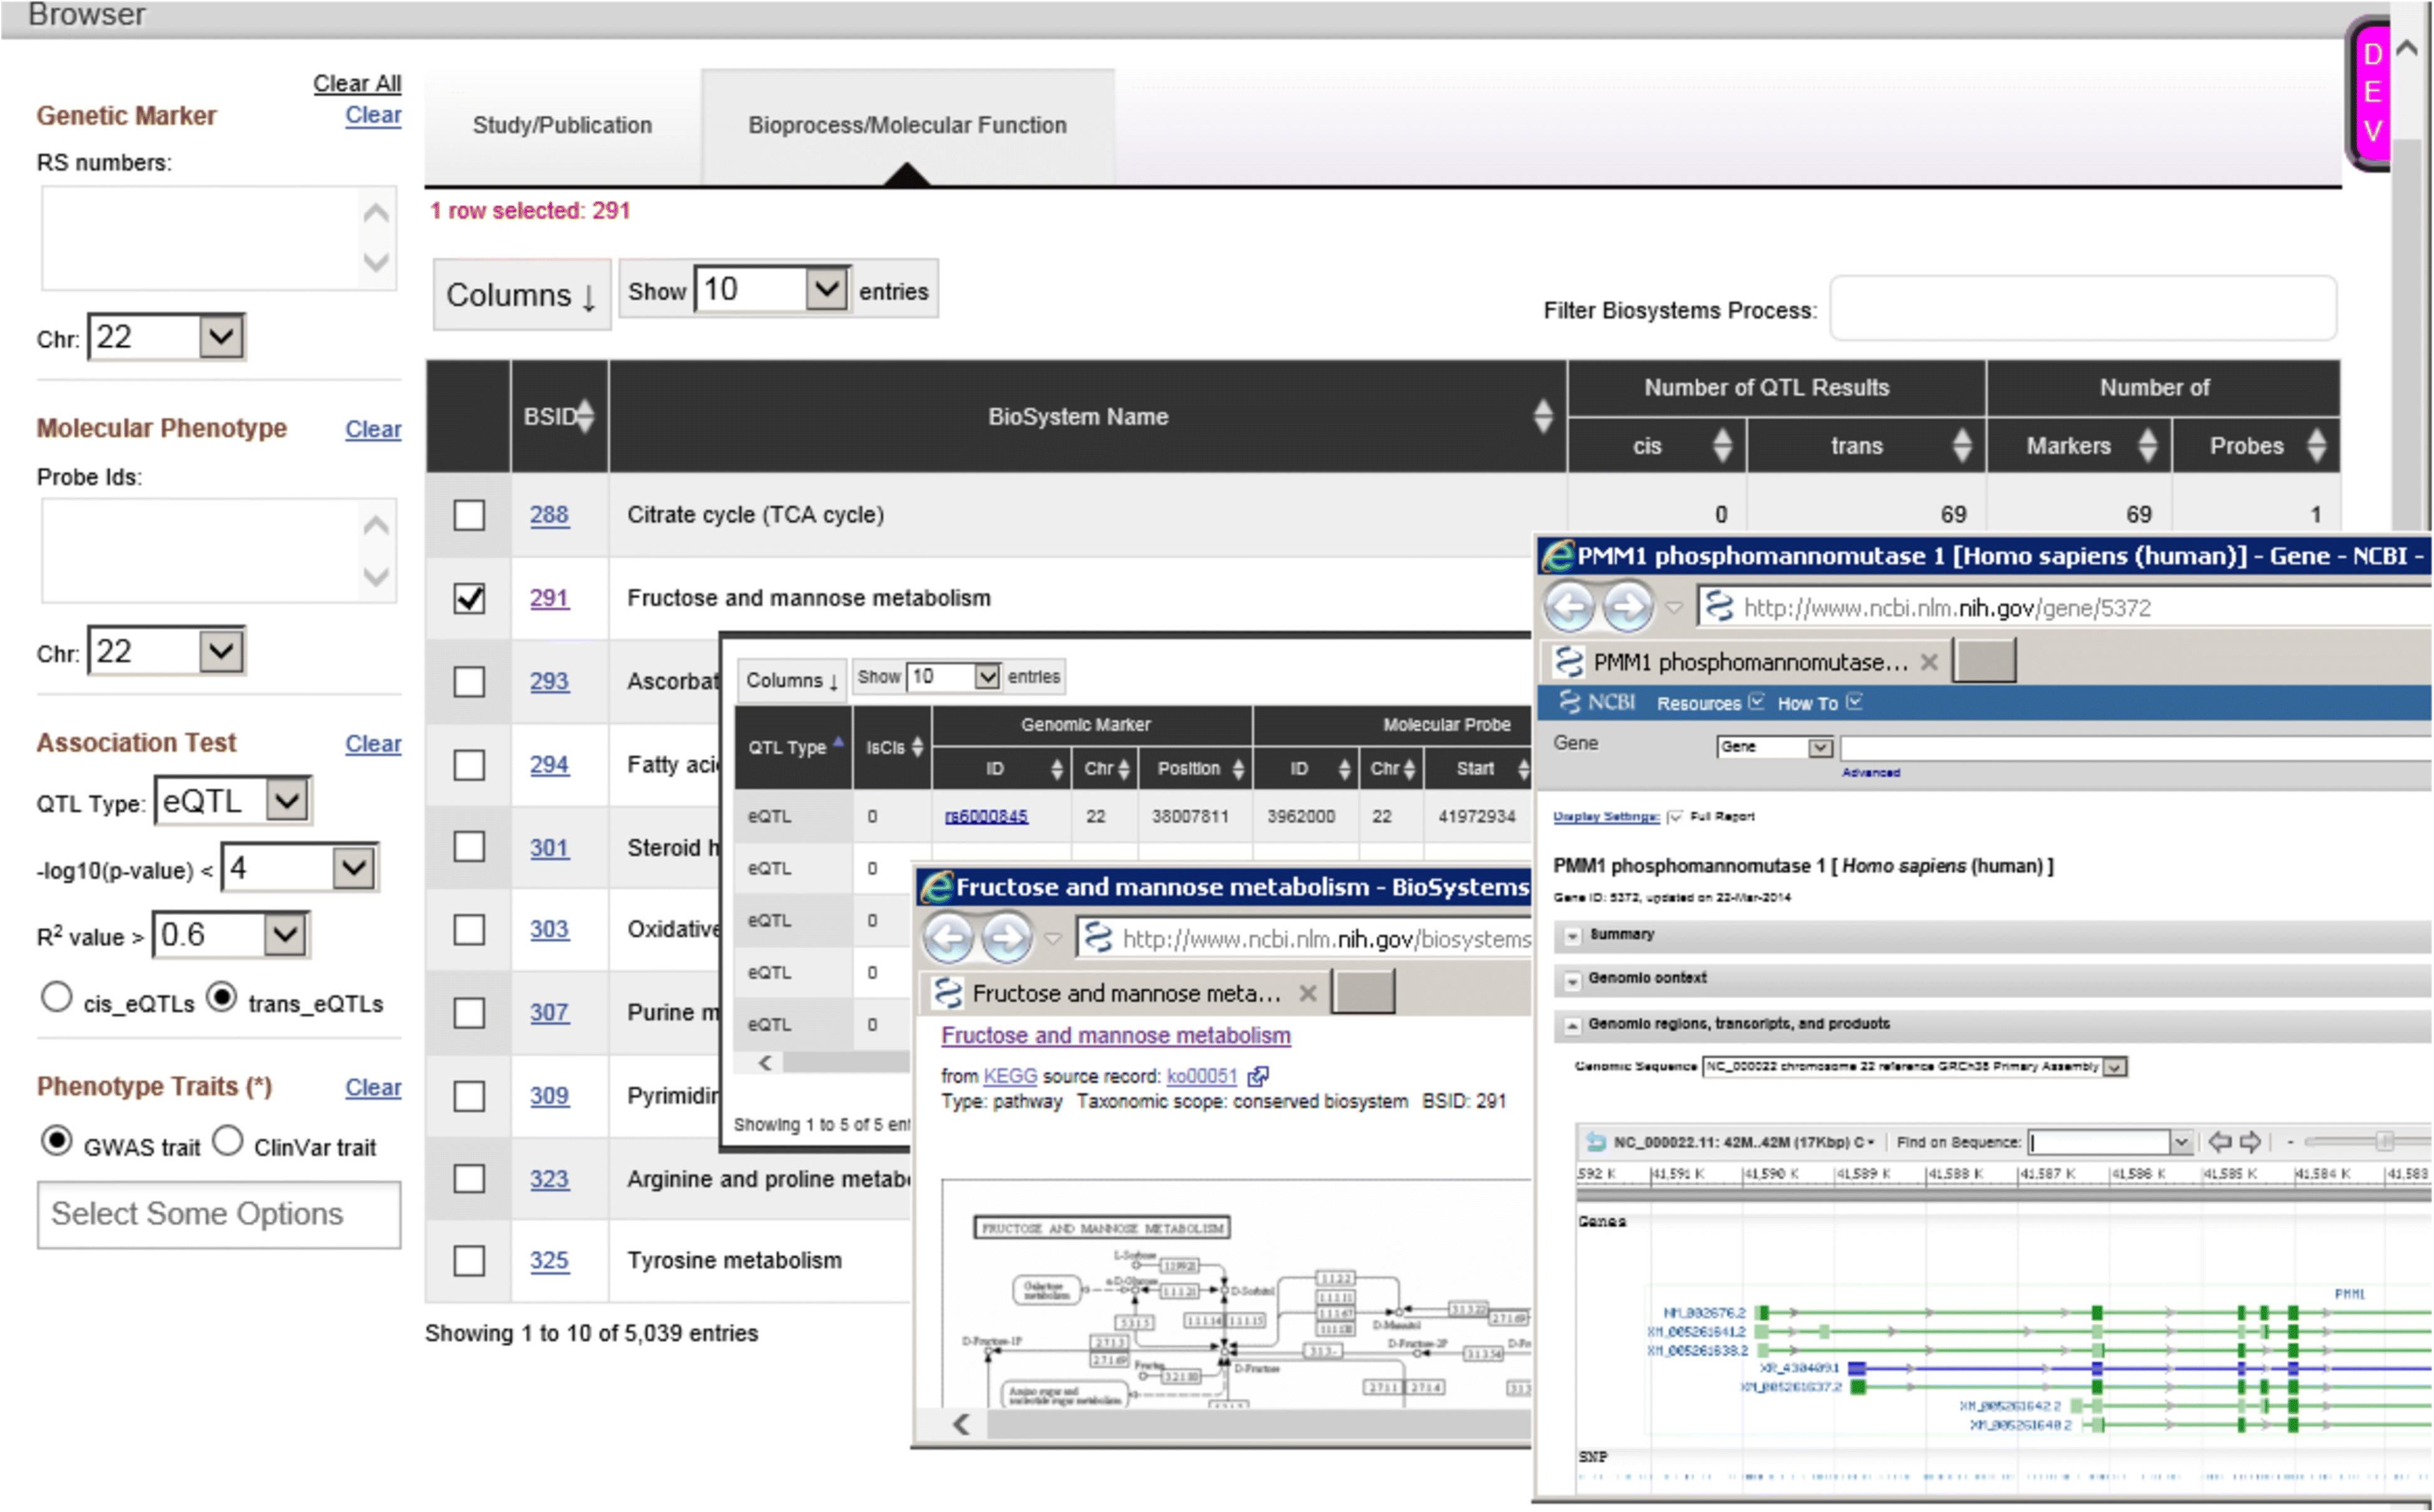Pan sequence viewer right with arrow icon
This screenshot has width=2434, height=1512.
[2251, 1142]
